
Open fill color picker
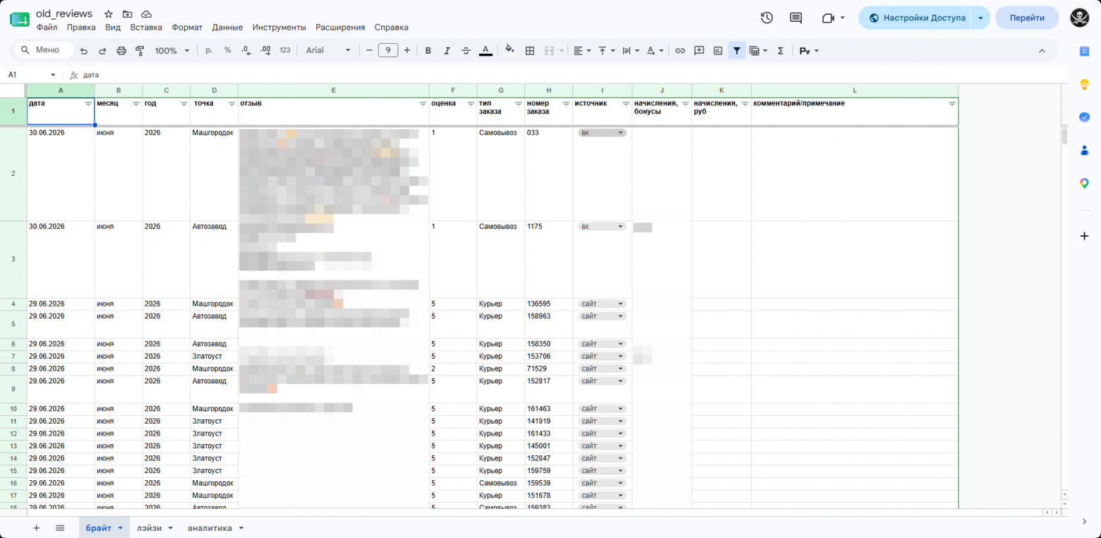(x=510, y=51)
